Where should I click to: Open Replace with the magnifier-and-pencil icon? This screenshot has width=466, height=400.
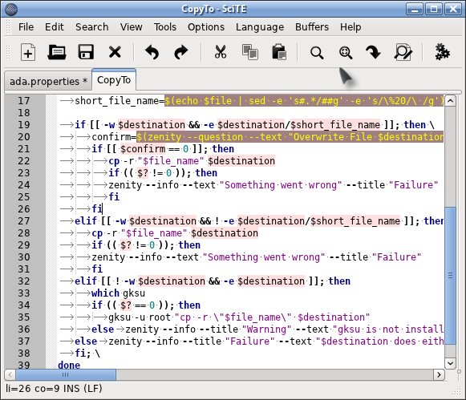[403, 53]
